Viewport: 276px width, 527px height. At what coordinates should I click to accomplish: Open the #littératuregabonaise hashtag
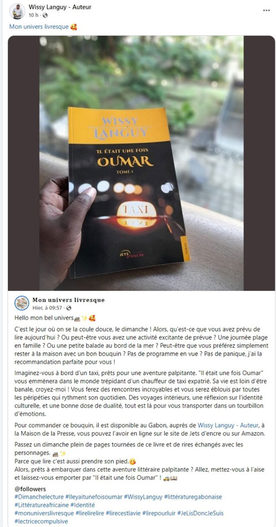click(x=193, y=496)
